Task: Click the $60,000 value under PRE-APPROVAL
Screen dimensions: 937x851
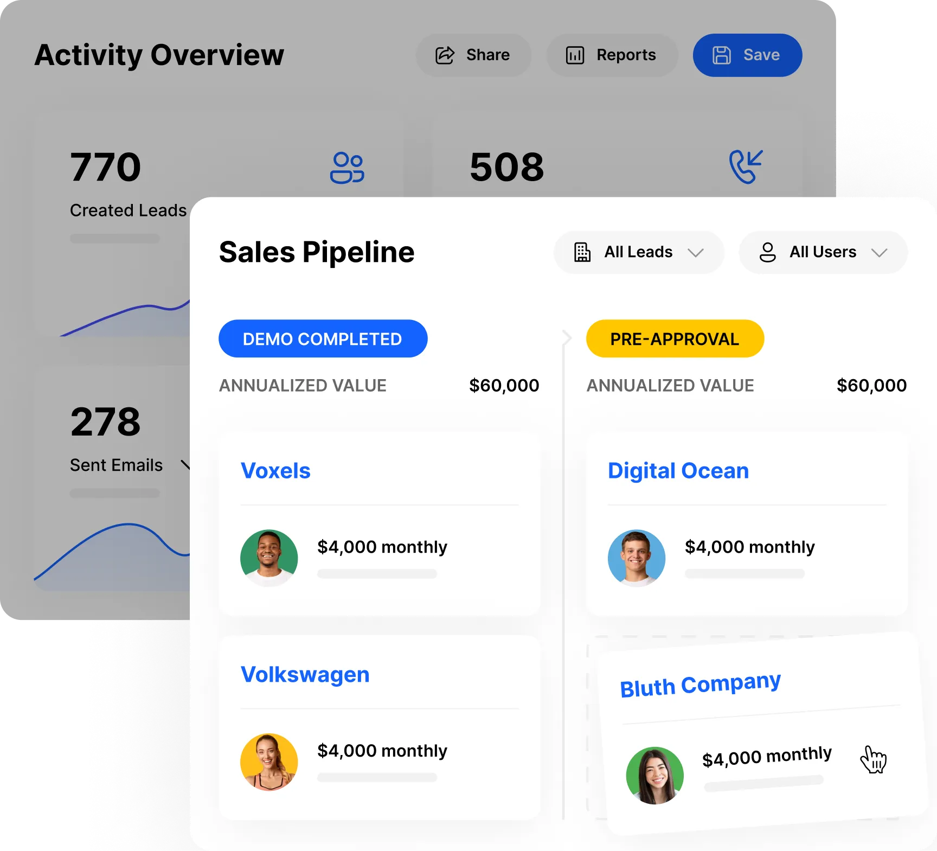Action: [x=872, y=386]
